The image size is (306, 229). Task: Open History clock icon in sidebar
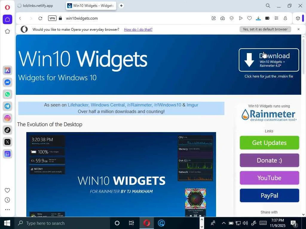[7, 200]
